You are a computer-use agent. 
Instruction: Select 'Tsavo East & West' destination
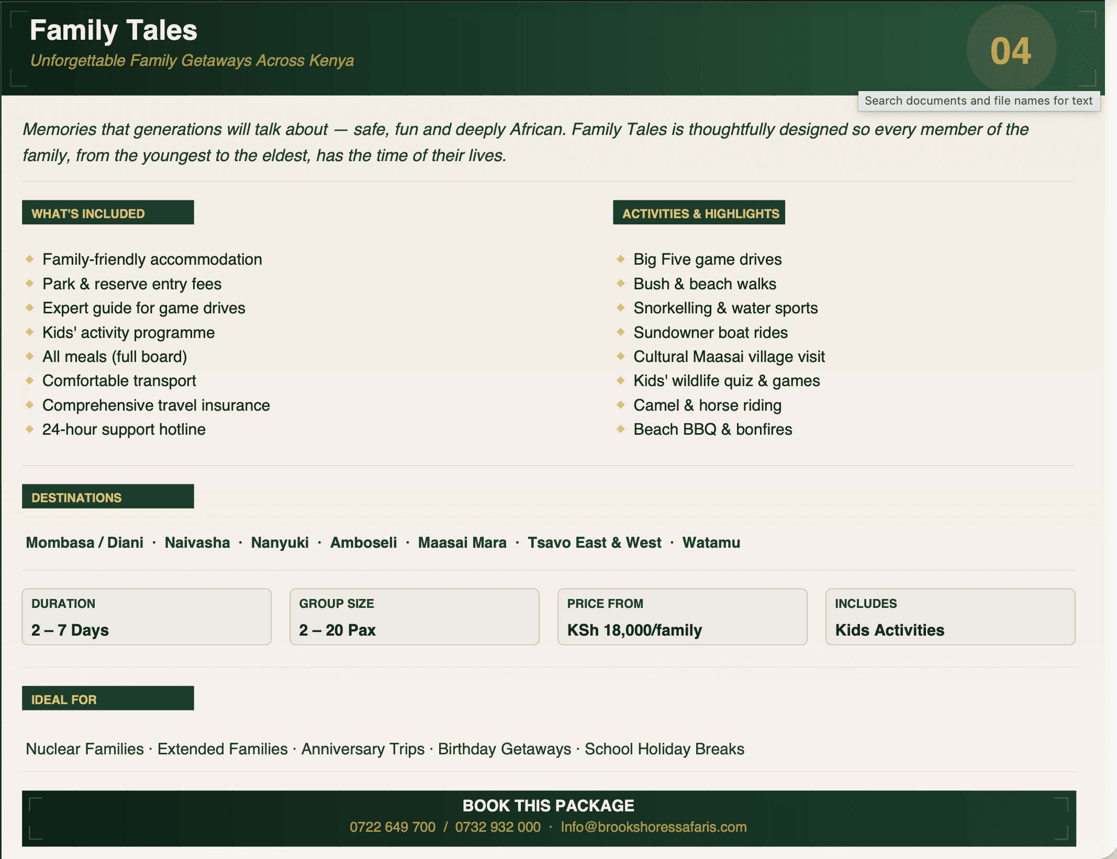(x=595, y=542)
